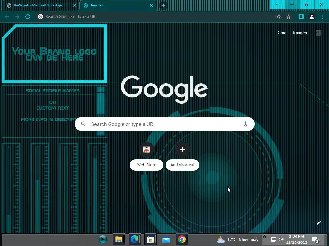Screen dimensions: 329x246
Task: Restore down the Chrome window
Action: (x=307, y=4)
